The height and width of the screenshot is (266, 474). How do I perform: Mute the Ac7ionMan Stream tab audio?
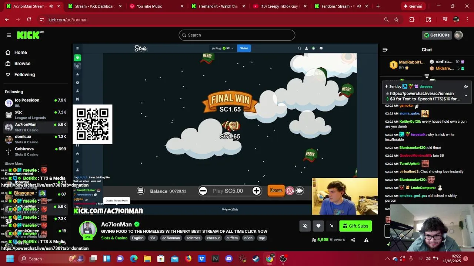51,6
